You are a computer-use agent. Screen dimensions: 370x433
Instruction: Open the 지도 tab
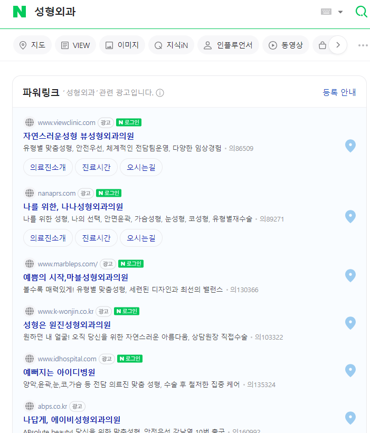pos(32,45)
